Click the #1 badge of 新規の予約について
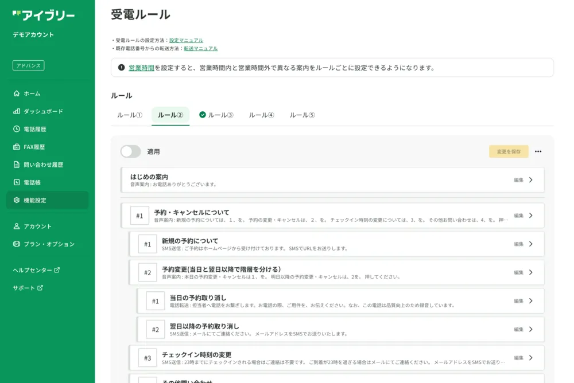This screenshot has height=383, width=574. pyautogui.click(x=148, y=244)
